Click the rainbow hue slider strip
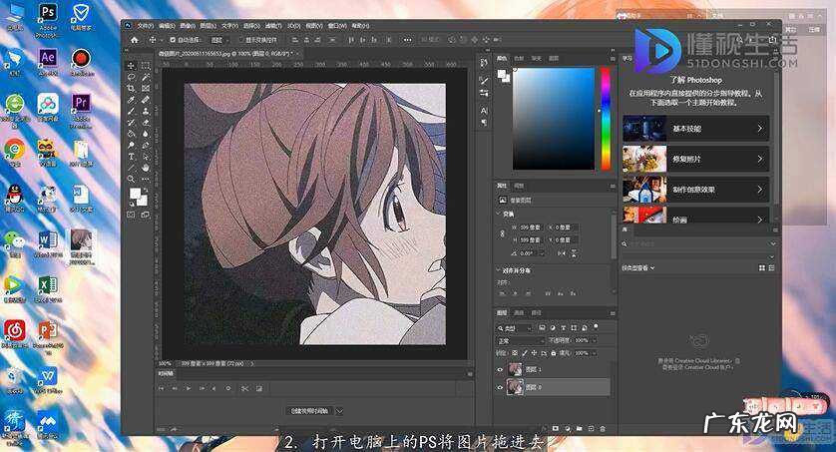Image resolution: width=836 pixels, height=452 pixels. point(606,119)
